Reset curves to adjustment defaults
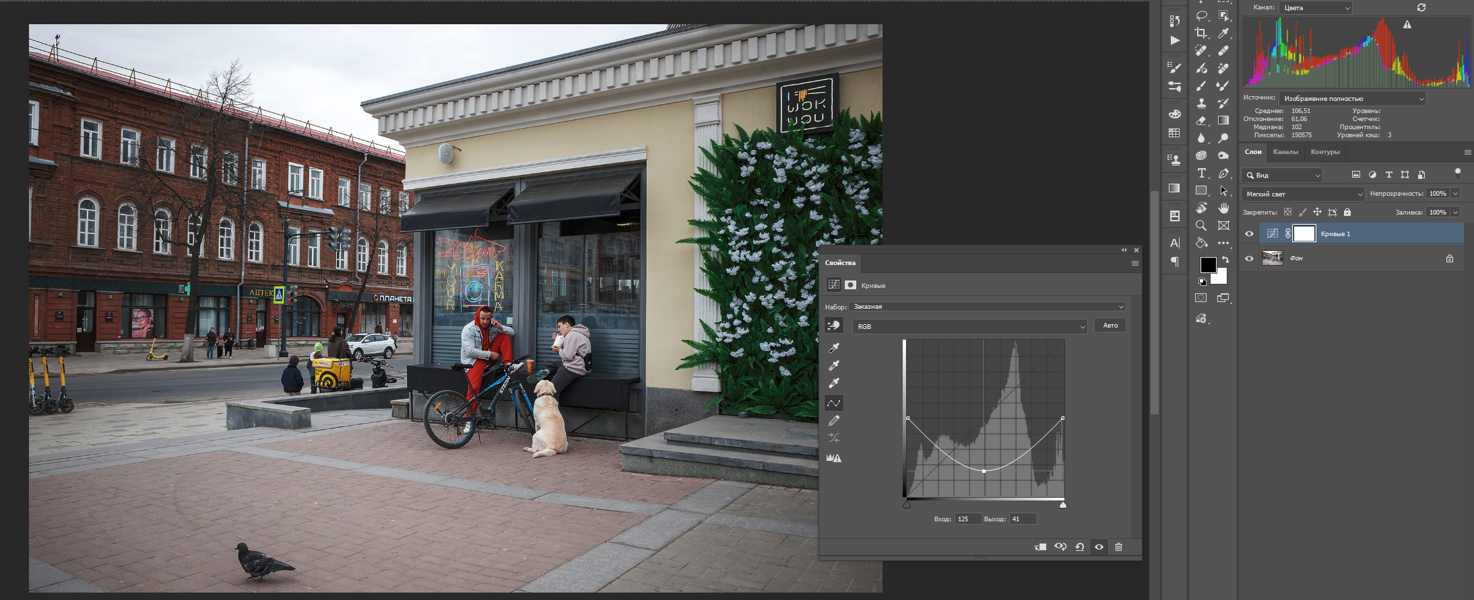1474x600 pixels. click(x=1079, y=547)
